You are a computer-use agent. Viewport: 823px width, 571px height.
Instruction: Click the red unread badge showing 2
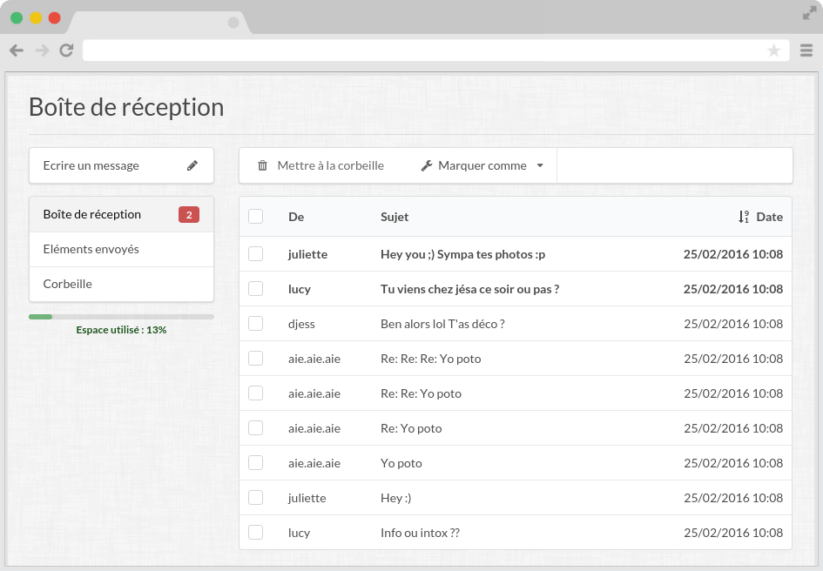(x=189, y=215)
